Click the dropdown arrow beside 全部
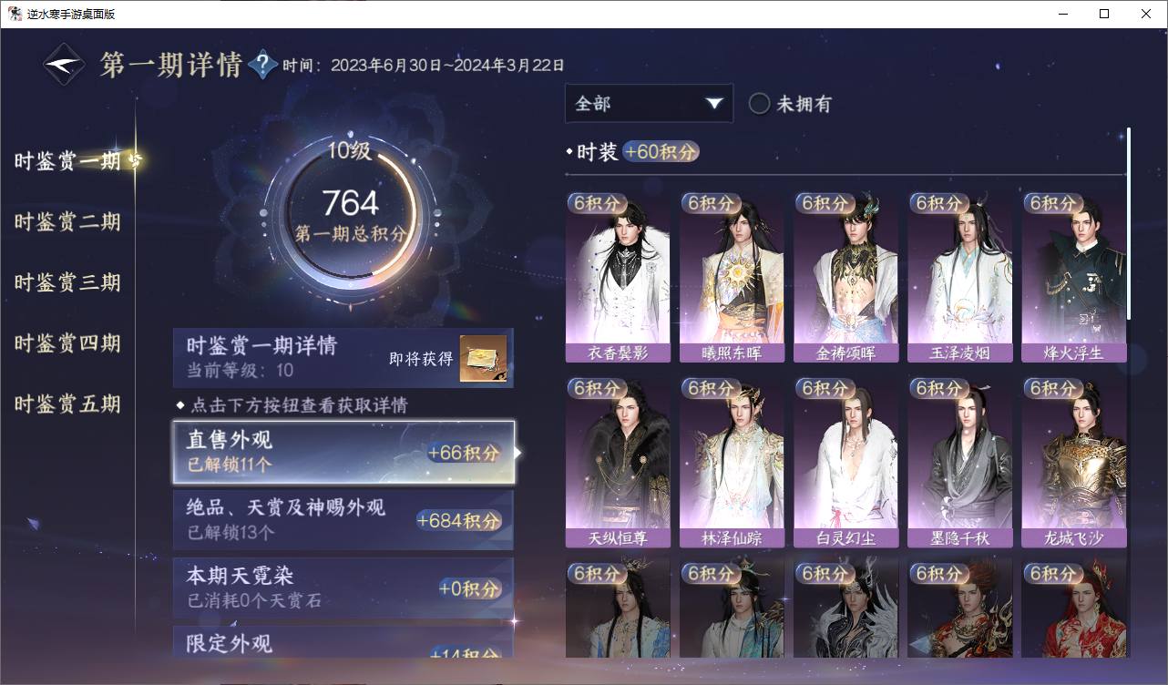 click(x=714, y=104)
